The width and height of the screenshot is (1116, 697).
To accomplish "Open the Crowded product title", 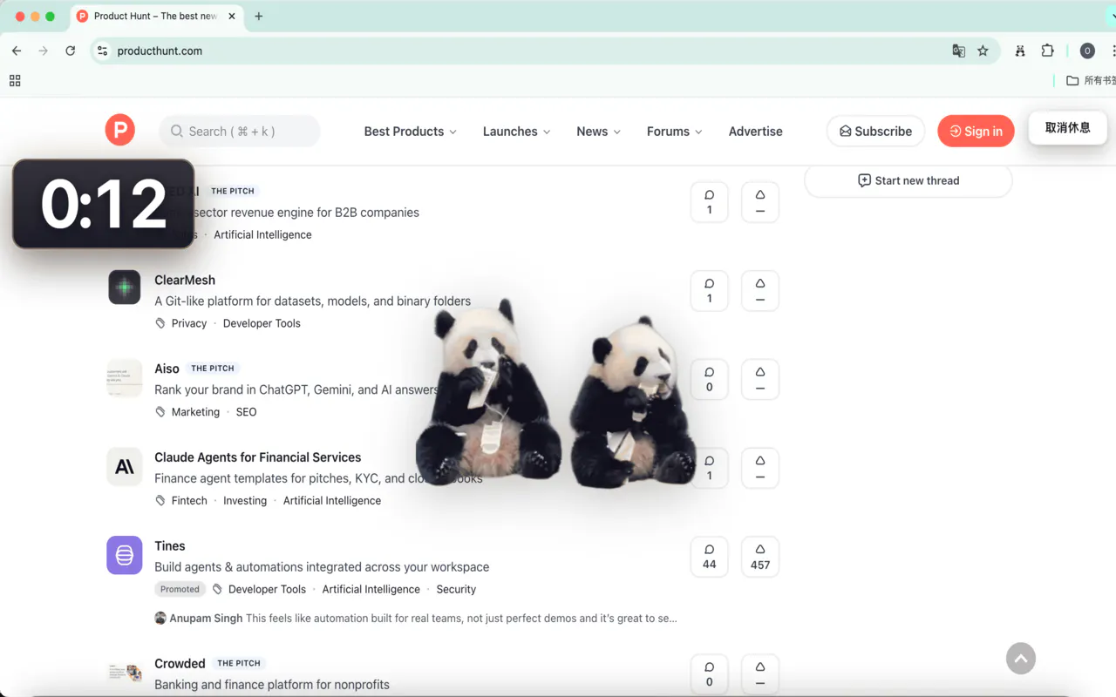I will 180,663.
